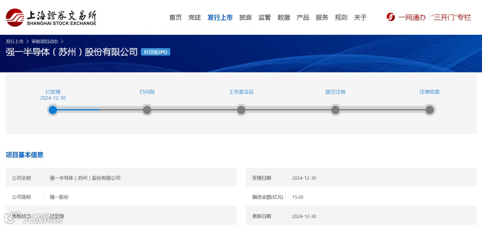Viewport: 482px width, 227px height.
Task: Open the 披露 menu item
Action: coord(245,17)
